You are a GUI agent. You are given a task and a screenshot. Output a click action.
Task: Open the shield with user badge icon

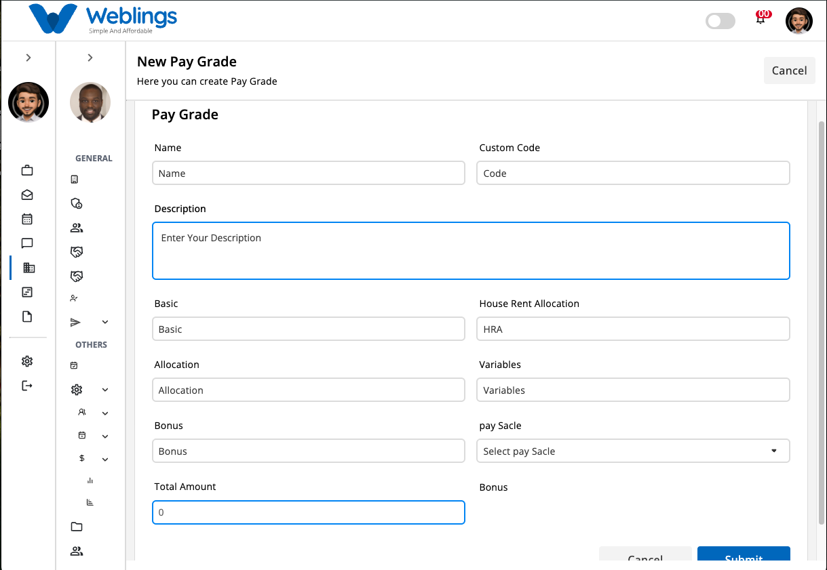(77, 203)
